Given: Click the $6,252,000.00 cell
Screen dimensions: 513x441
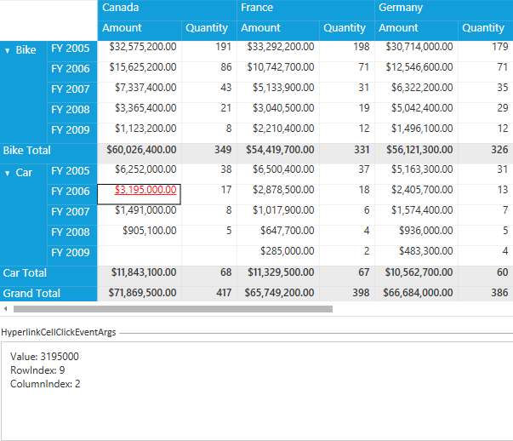Looking at the screenshot, I should (140, 174).
